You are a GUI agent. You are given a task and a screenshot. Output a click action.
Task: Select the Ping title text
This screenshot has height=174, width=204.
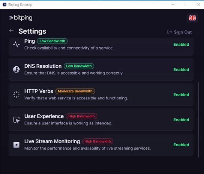tap(30, 41)
